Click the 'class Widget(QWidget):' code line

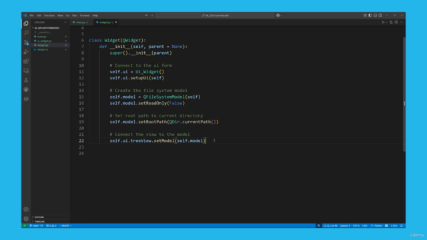click(117, 40)
